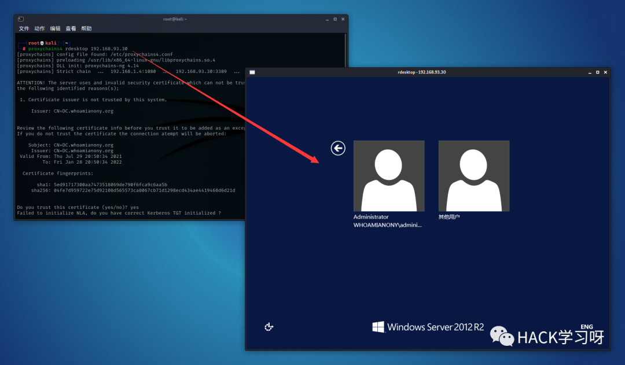The height and width of the screenshot is (365, 625).
Task: Click the rdesktop window title bar icon
Action: pyautogui.click(x=252, y=72)
